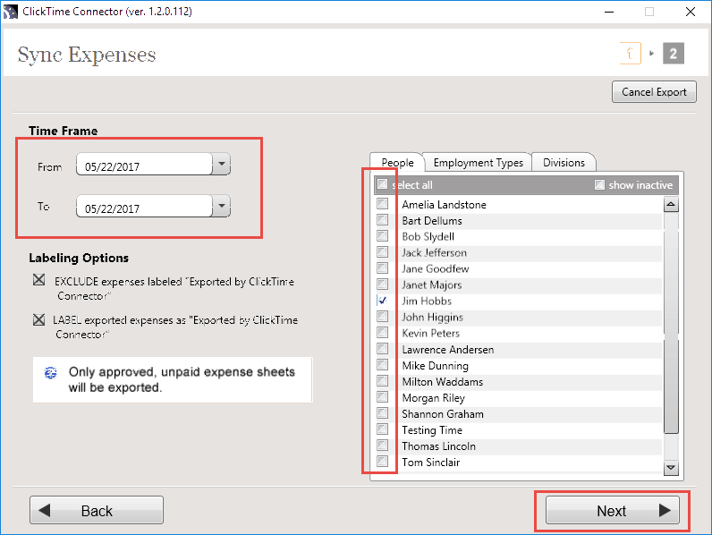Toggle EXCLUDE exported expenses option
Viewport: 712px width, 535px height.
pyautogui.click(x=39, y=280)
